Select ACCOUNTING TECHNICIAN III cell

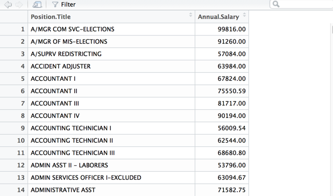(111, 153)
